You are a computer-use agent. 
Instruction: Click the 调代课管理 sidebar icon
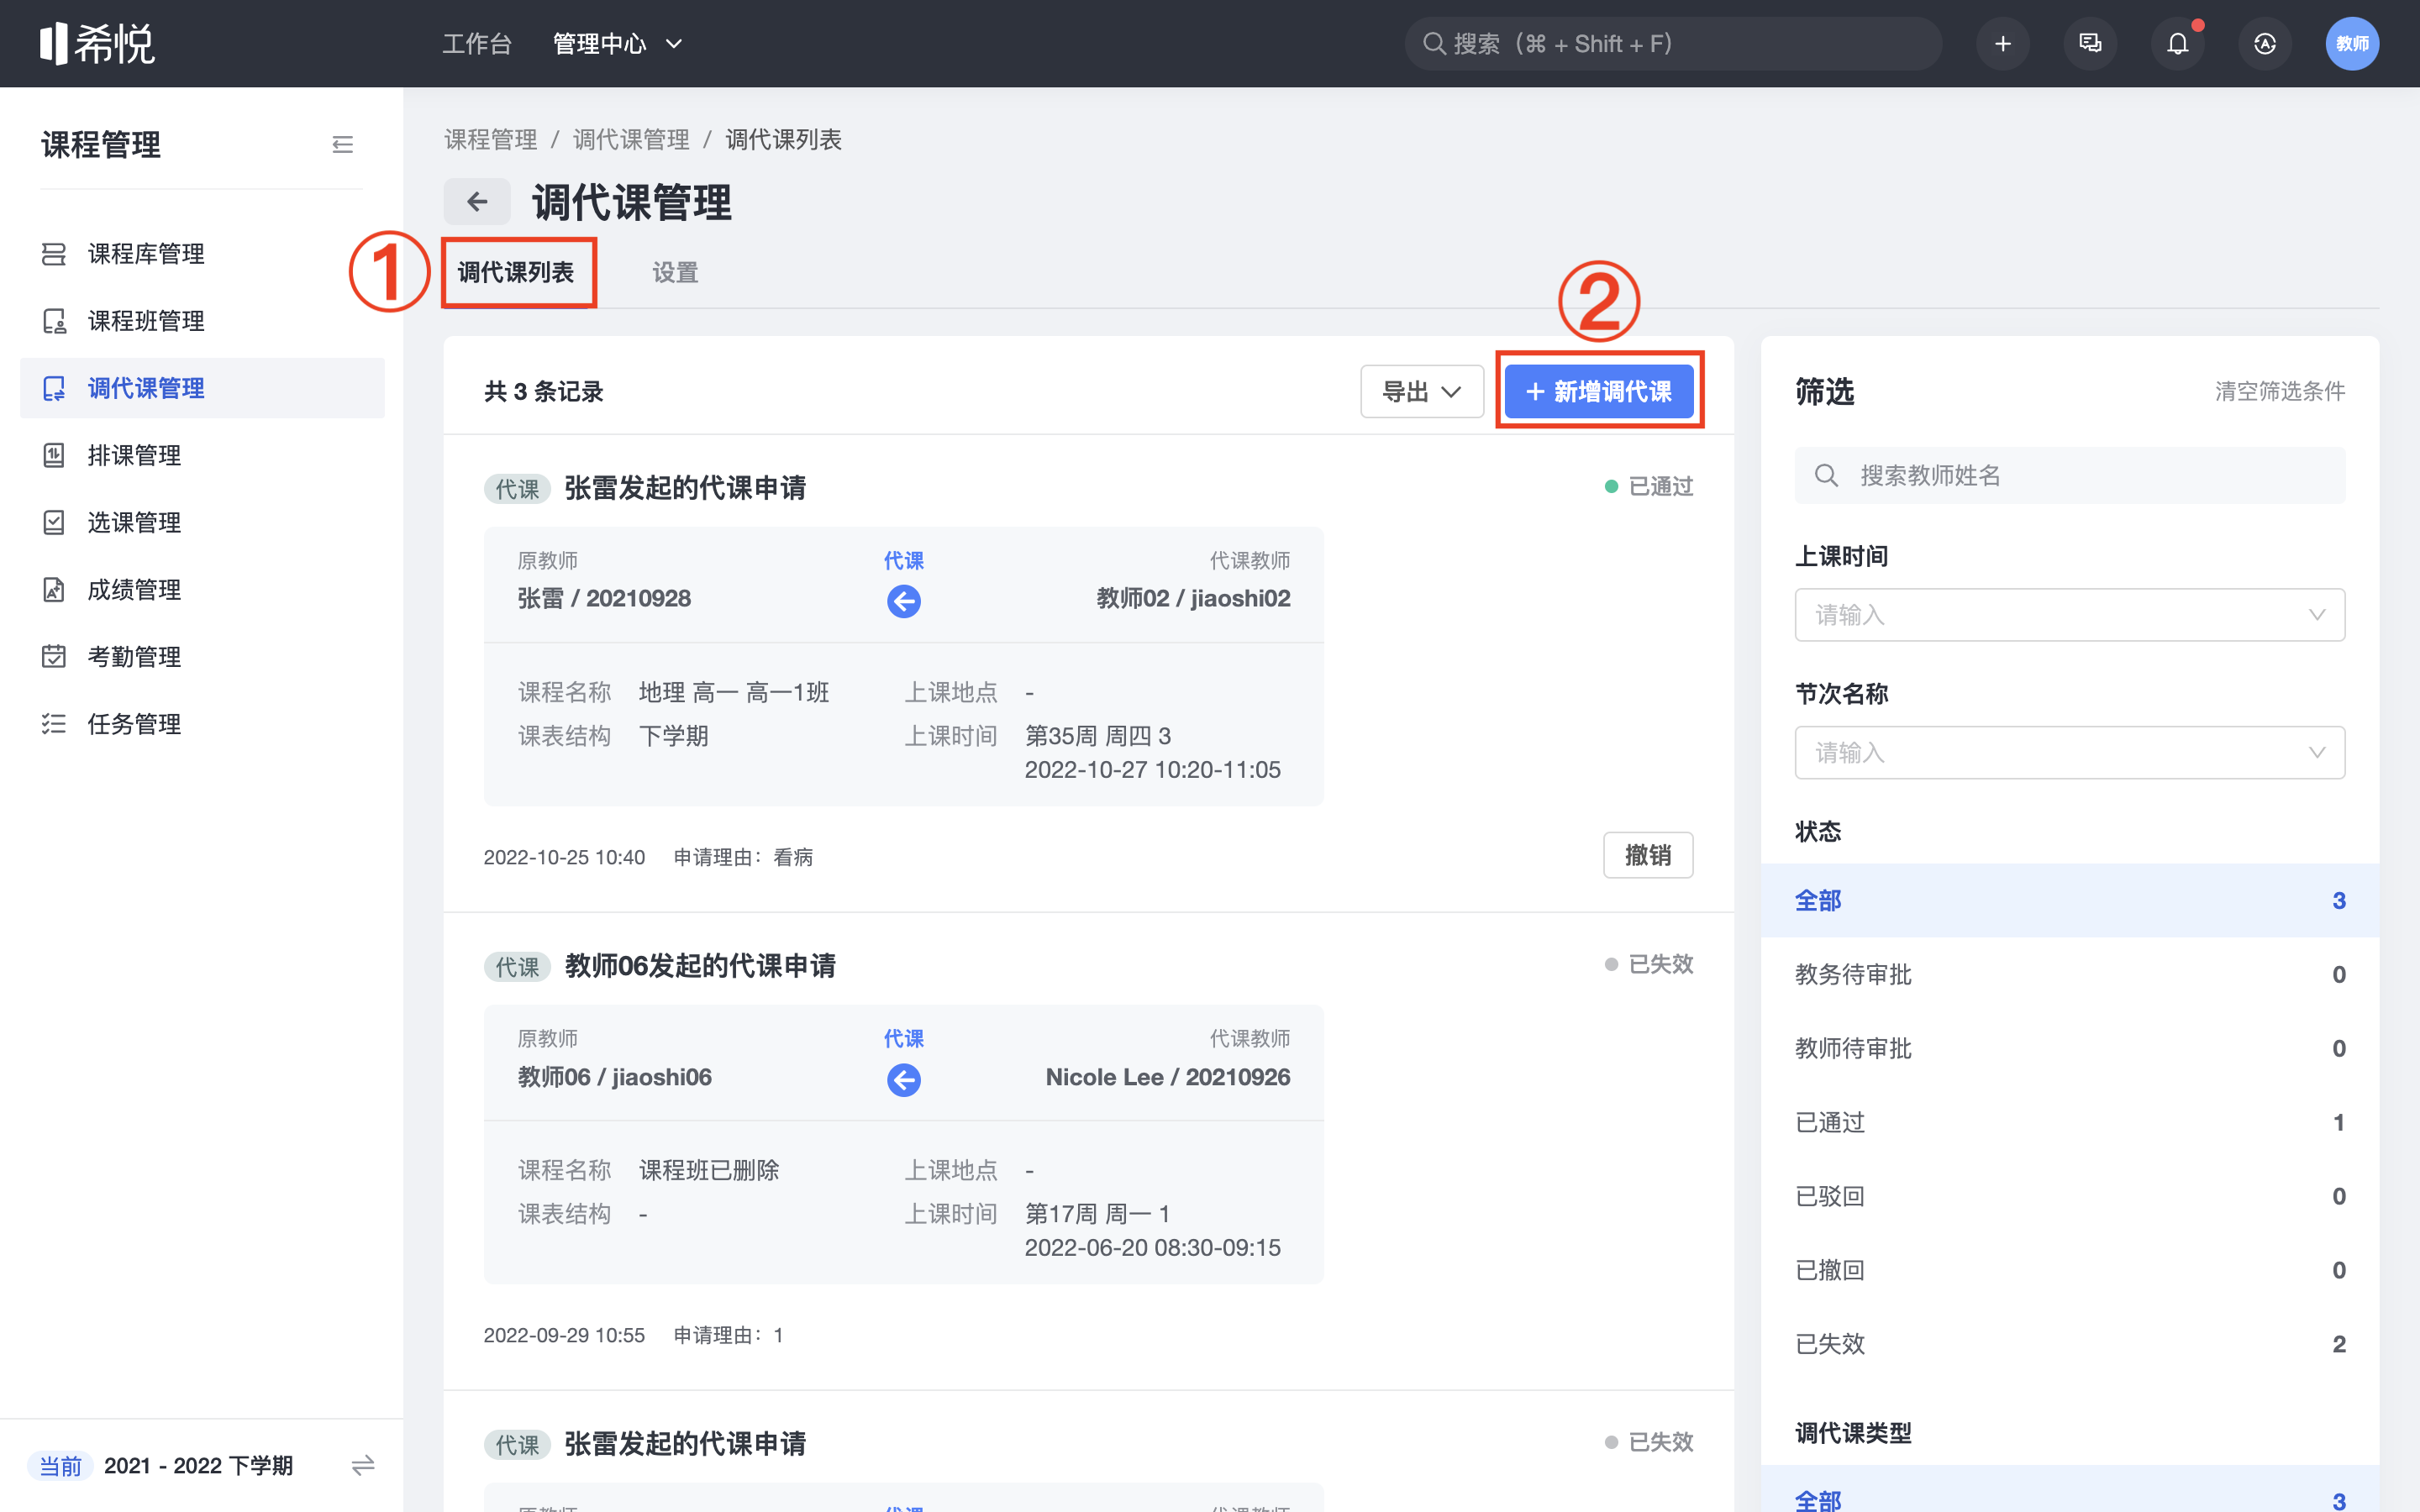[54, 388]
